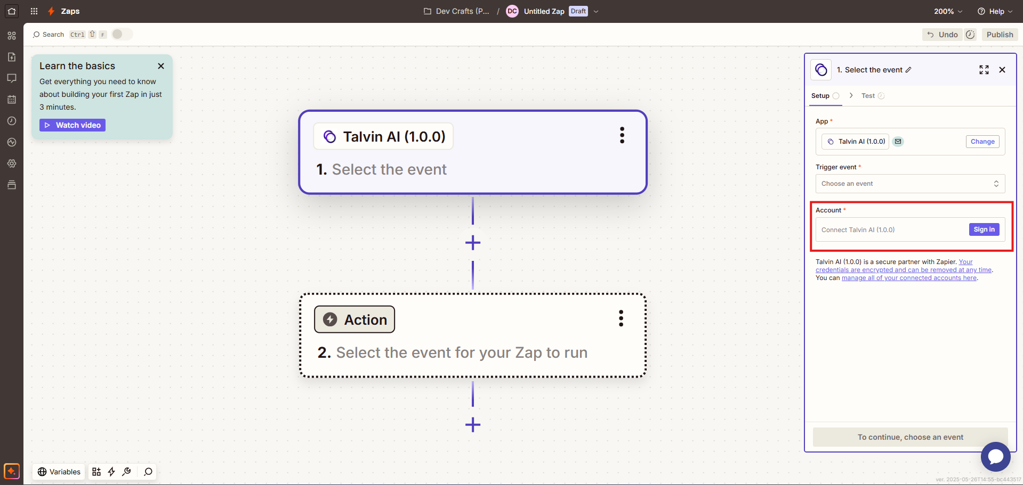Toggle the switch next to Search

[122, 34]
